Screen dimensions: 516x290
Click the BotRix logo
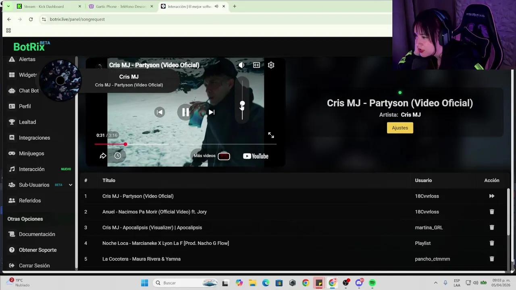31,47
